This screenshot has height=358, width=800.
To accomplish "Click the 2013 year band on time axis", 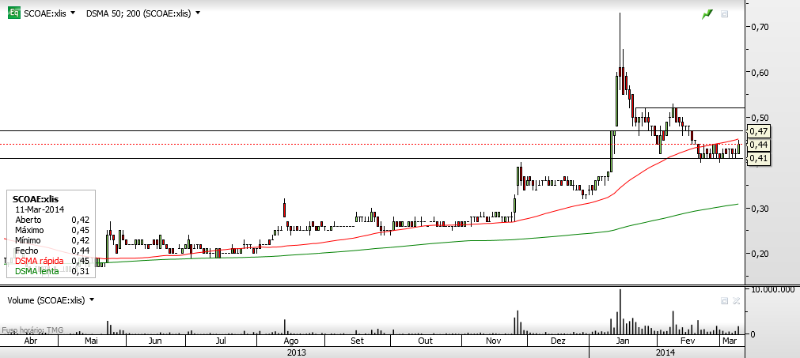I will coord(297,352).
